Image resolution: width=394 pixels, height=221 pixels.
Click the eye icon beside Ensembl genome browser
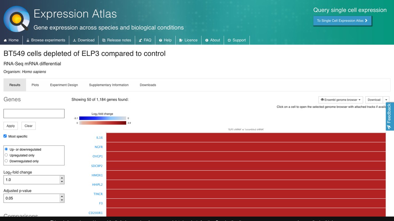click(322, 100)
